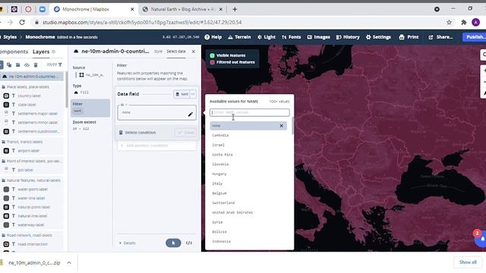Viewport: 486px width, 273px height.
Task: Click the settlement-subdivision-label layer icon
Action: click(6, 131)
